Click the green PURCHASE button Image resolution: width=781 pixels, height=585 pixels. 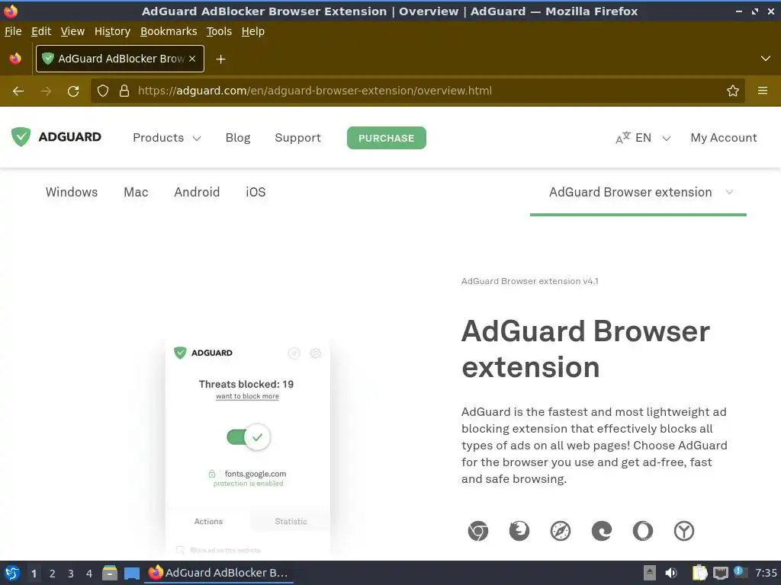pos(387,138)
